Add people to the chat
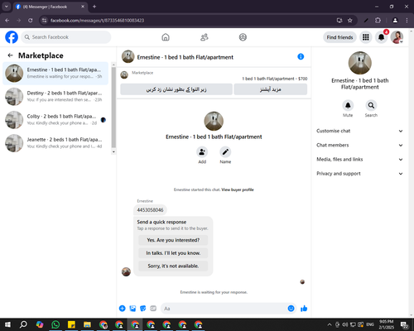The image size is (414, 331). click(202, 152)
